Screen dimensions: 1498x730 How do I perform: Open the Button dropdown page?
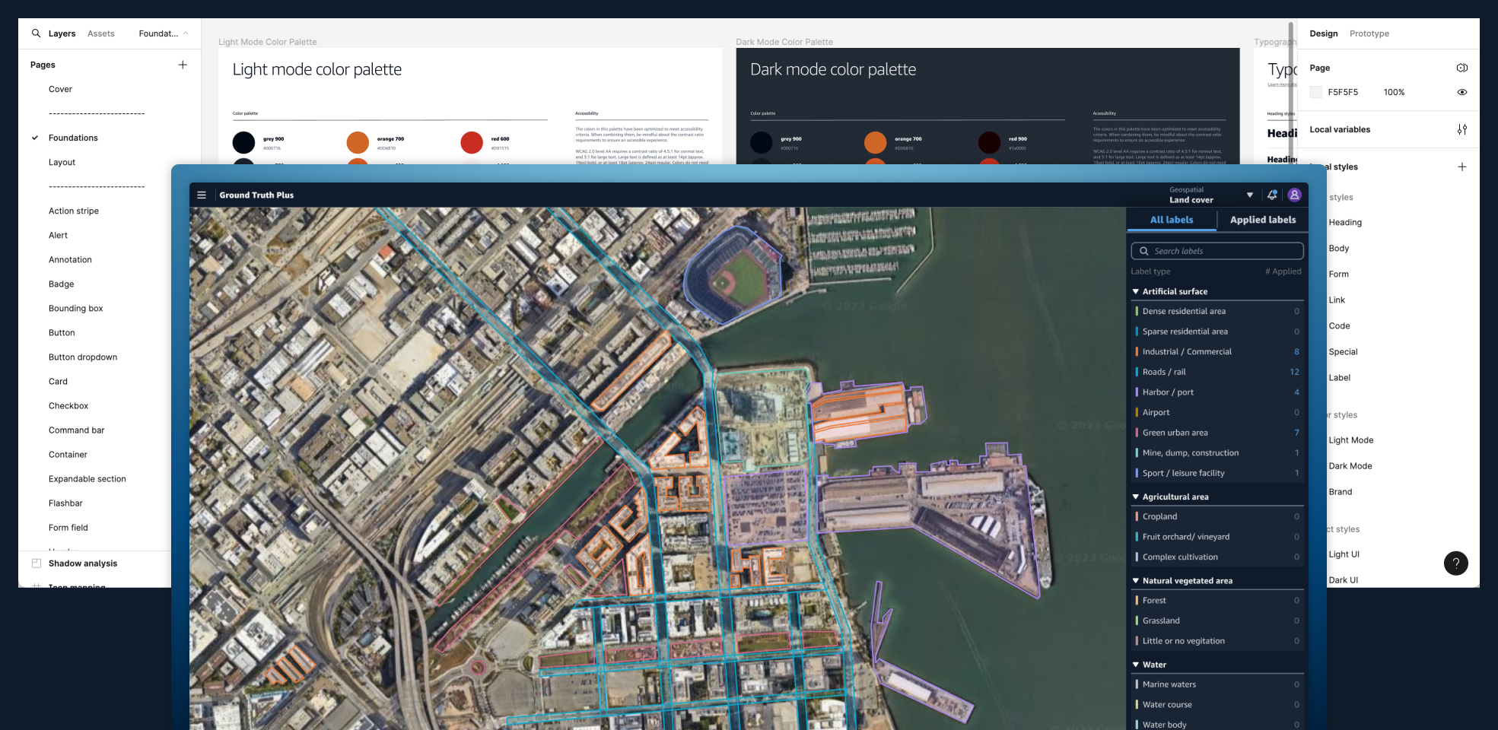click(83, 357)
